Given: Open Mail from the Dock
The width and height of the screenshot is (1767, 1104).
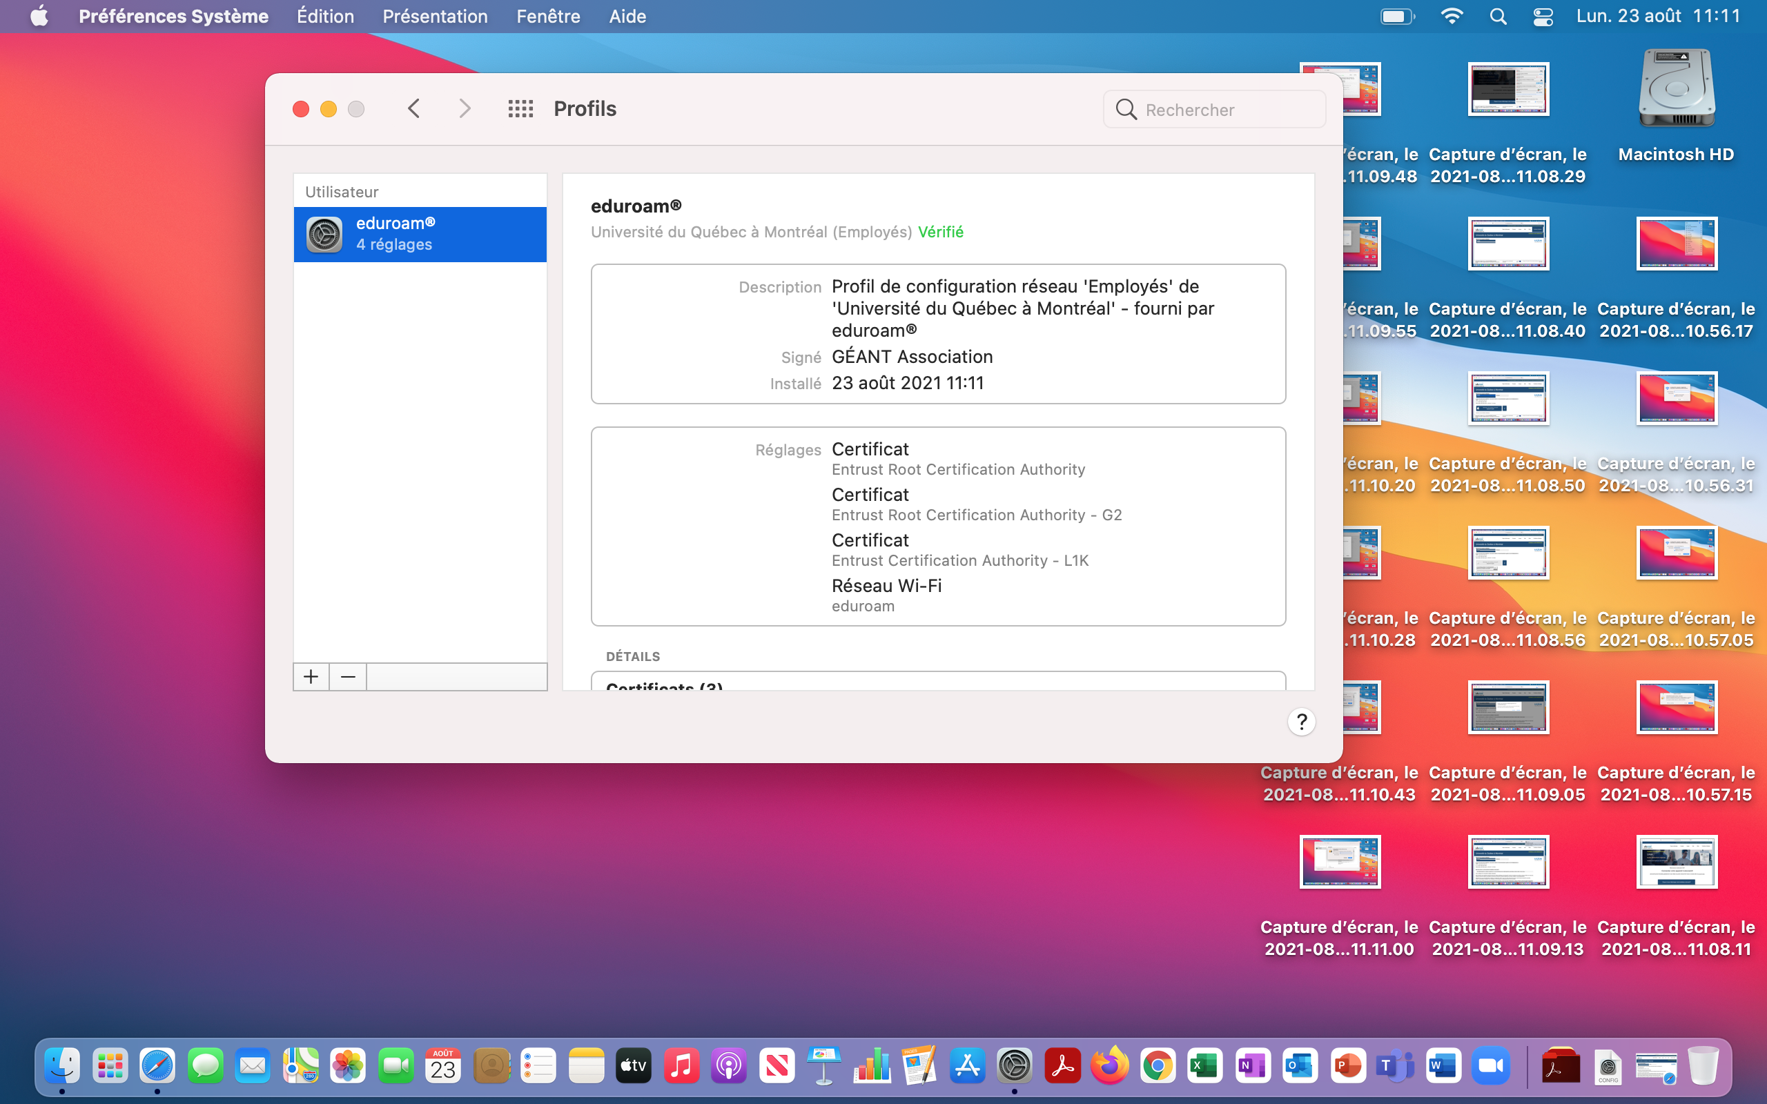Looking at the screenshot, I should pyautogui.click(x=253, y=1066).
